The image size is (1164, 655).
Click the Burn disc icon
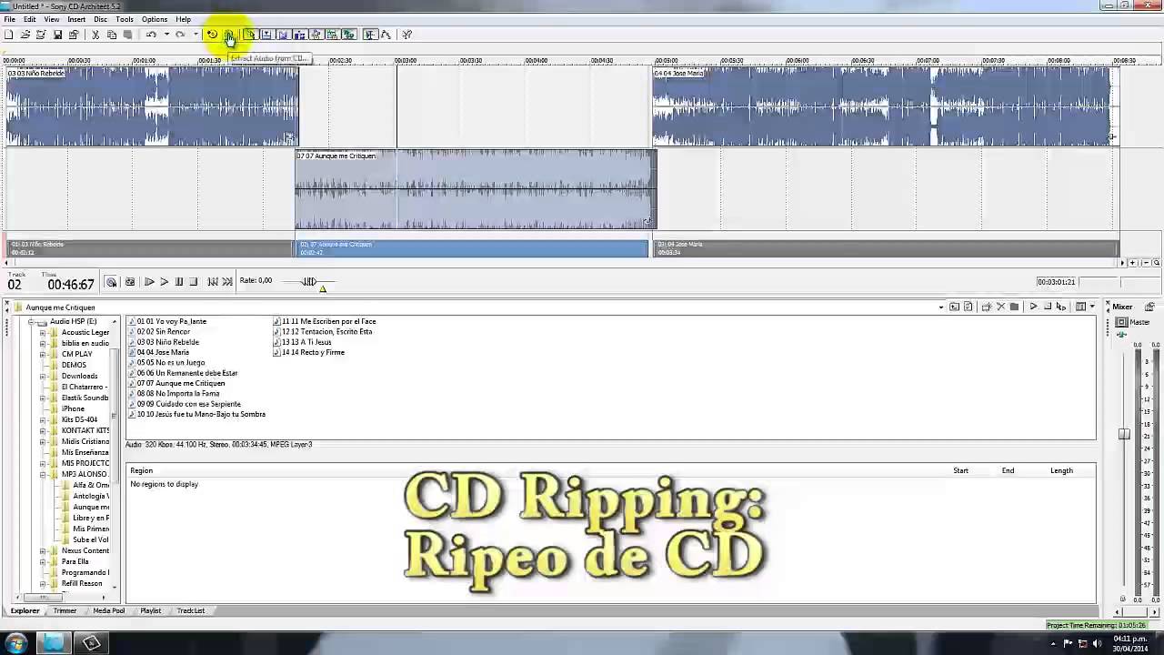(212, 35)
